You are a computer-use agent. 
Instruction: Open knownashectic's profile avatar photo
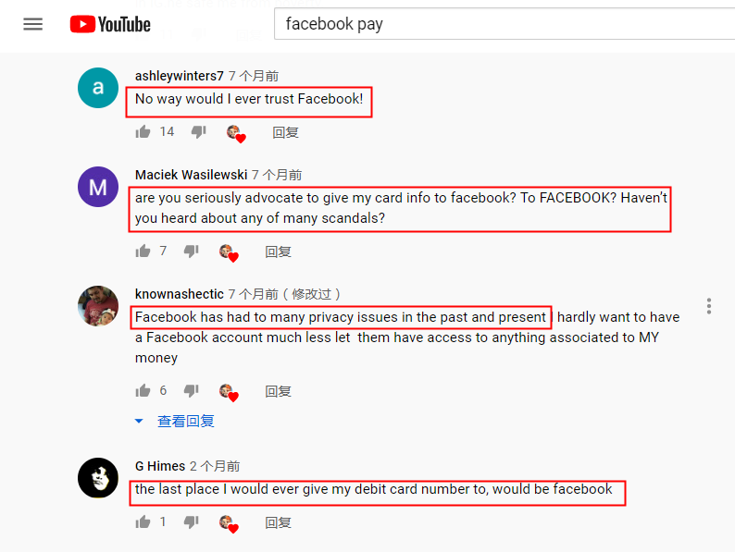[98, 306]
